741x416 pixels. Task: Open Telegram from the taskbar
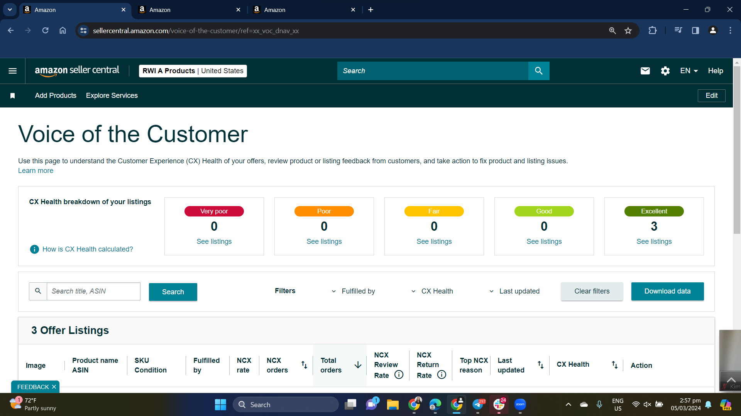click(478, 404)
